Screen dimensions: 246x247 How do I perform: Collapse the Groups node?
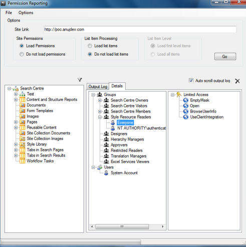(93, 94)
